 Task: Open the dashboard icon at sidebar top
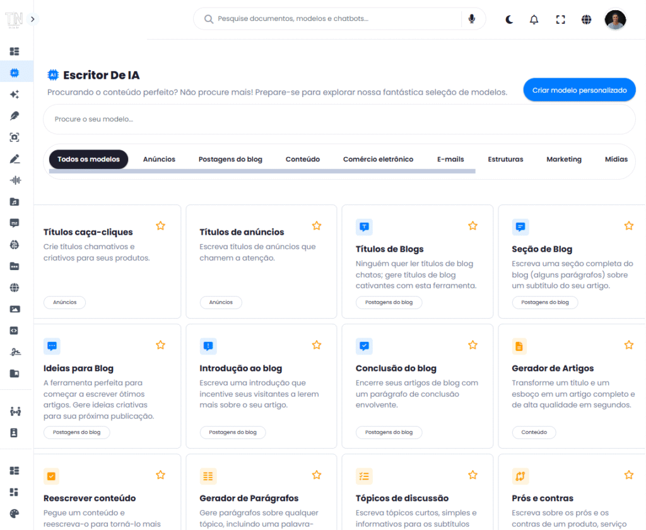pos(15,51)
